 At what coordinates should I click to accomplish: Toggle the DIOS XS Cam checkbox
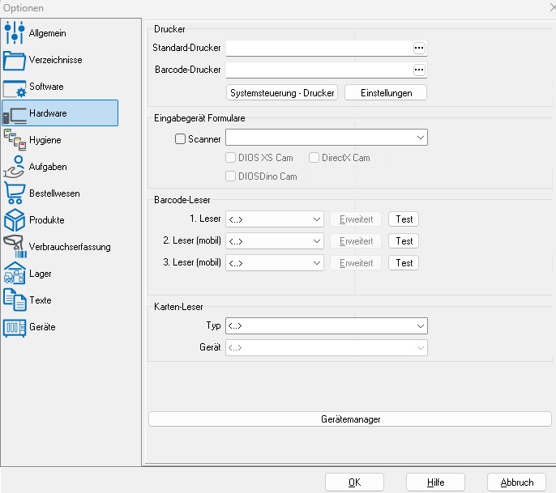pos(232,158)
